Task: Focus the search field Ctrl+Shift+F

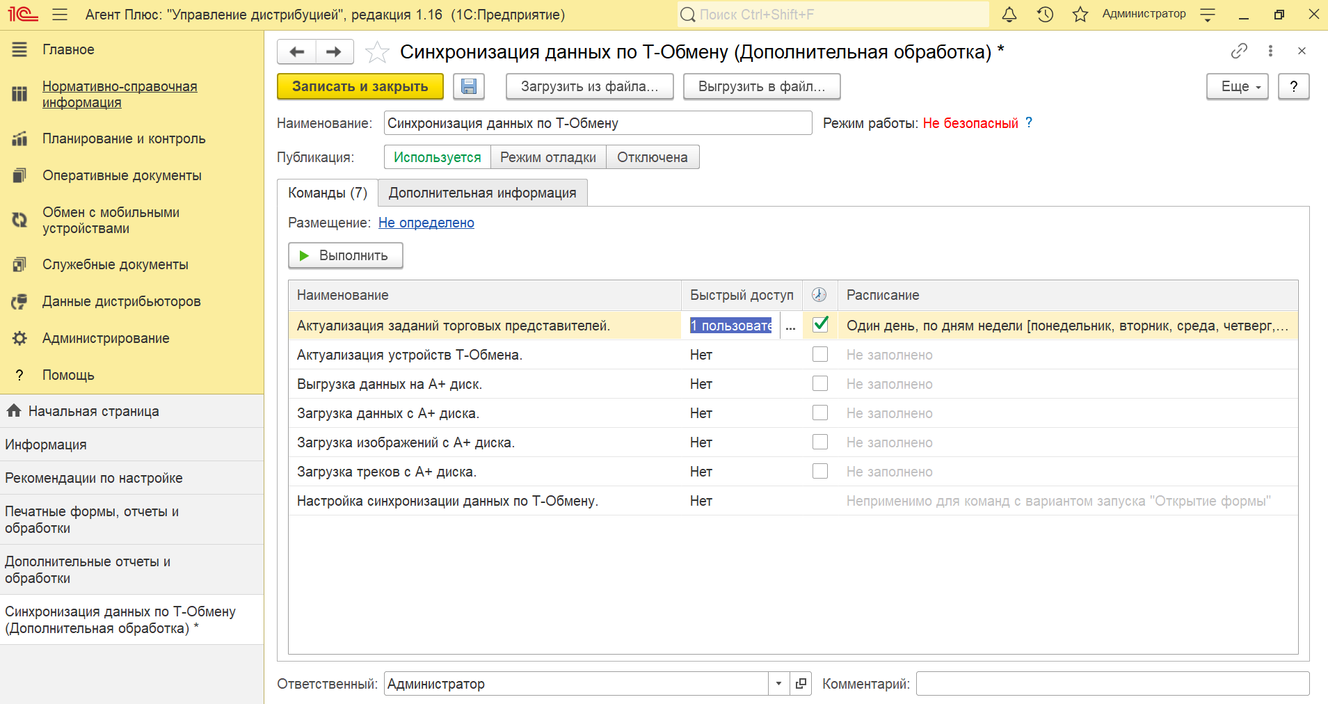Action: 833,15
